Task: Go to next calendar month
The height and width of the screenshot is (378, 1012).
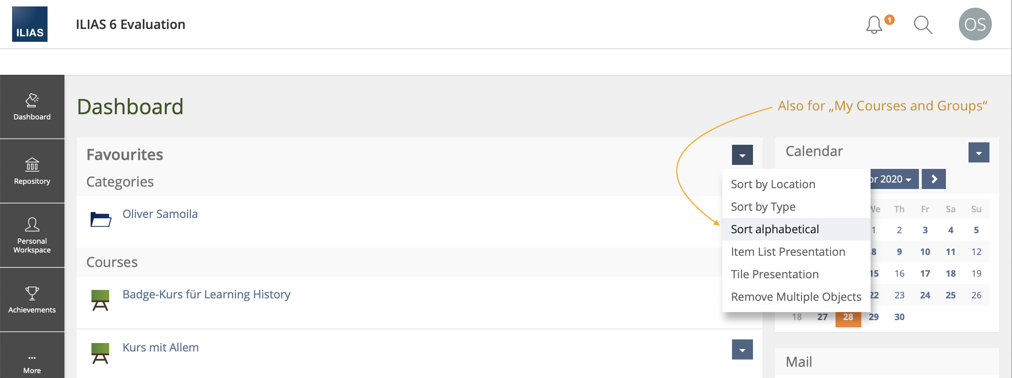Action: point(933,179)
